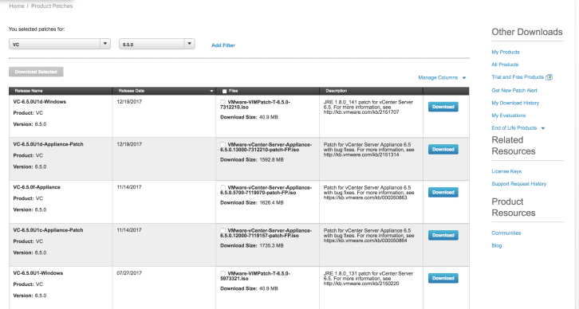Viewport: 579px width, 309px height.
Task: Open the Get New Patch Alert link
Action: (x=514, y=90)
